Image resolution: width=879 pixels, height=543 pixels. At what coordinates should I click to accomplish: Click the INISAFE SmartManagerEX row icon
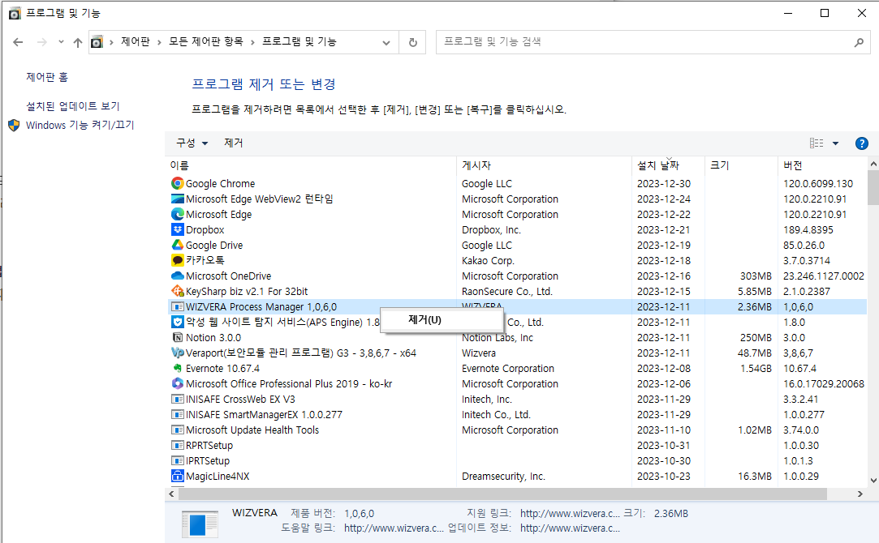pos(177,414)
